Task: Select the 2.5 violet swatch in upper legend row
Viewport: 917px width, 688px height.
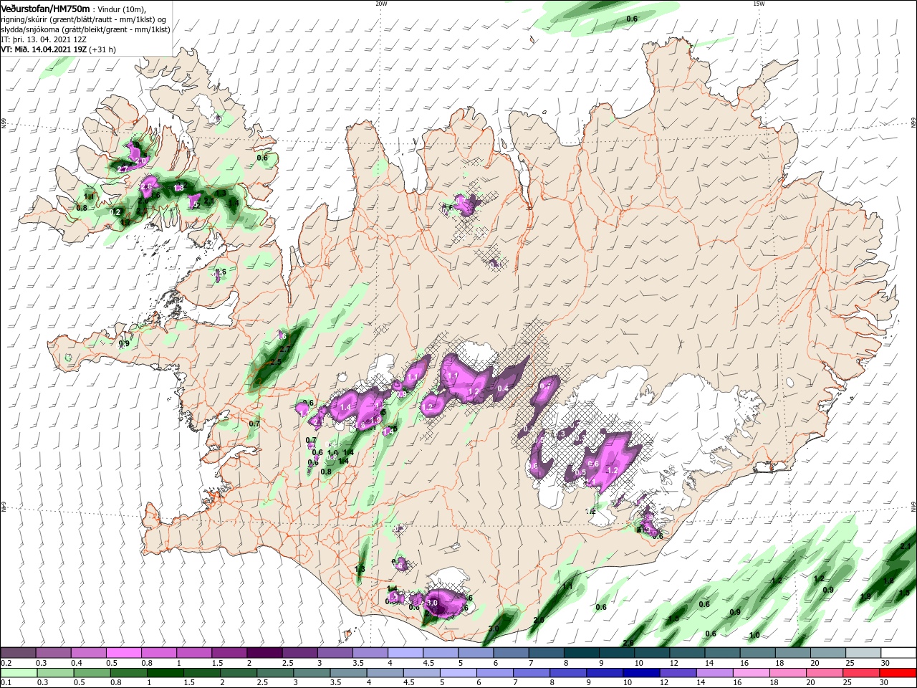Action: tap(299, 653)
